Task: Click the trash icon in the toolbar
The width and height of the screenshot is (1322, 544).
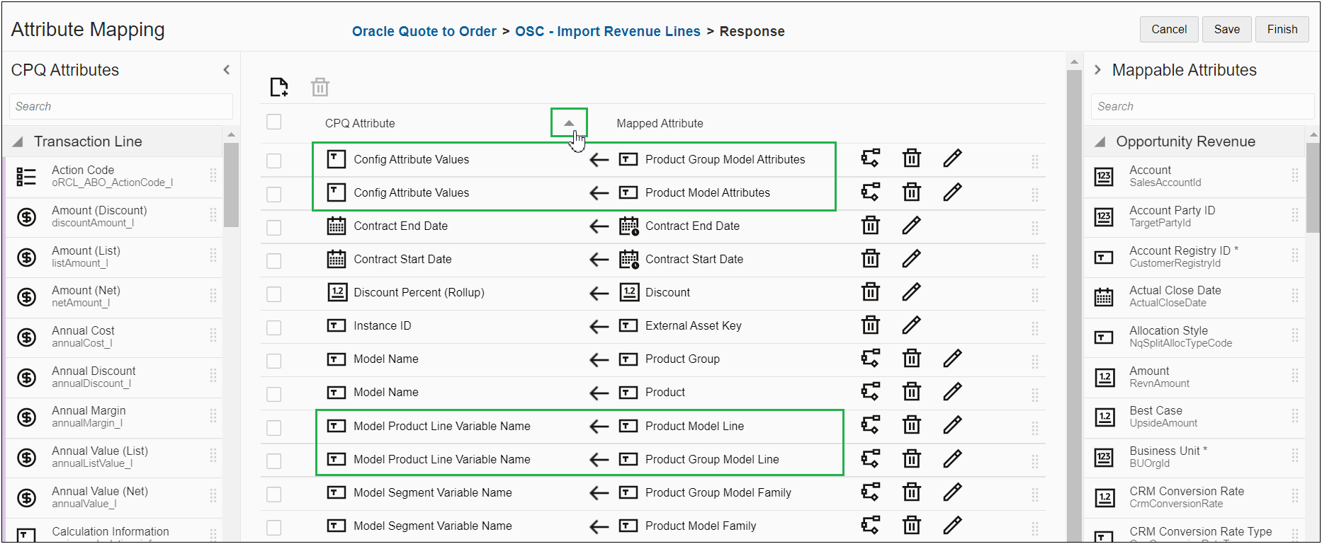Action: tap(320, 87)
